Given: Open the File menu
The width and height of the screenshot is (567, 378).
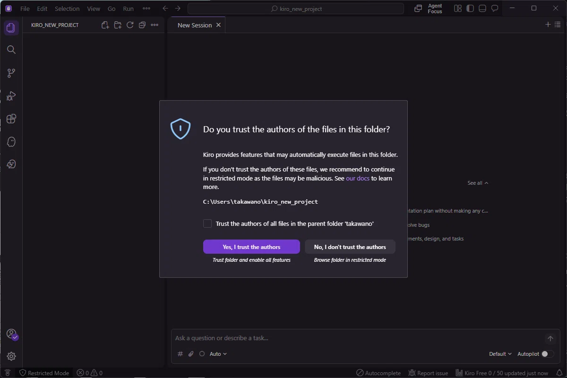Looking at the screenshot, I should [25, 9].
